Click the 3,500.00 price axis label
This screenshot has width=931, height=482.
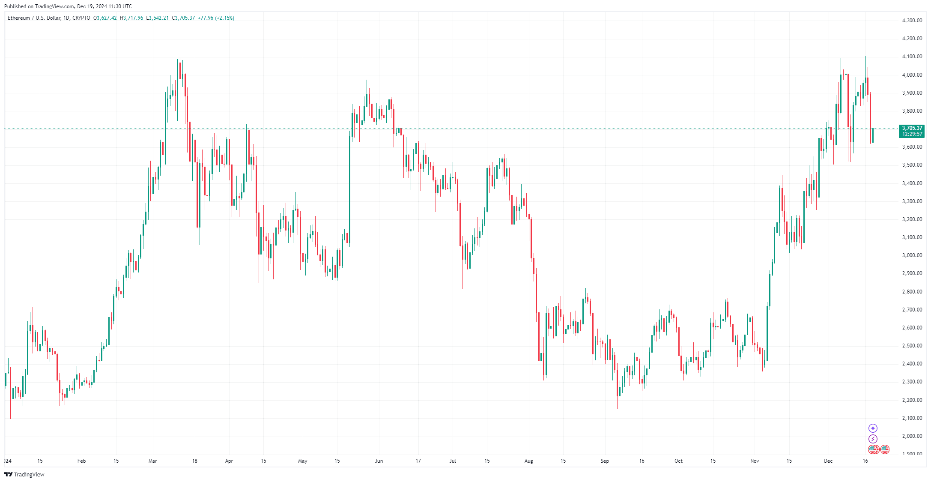(x=912, y=165)
